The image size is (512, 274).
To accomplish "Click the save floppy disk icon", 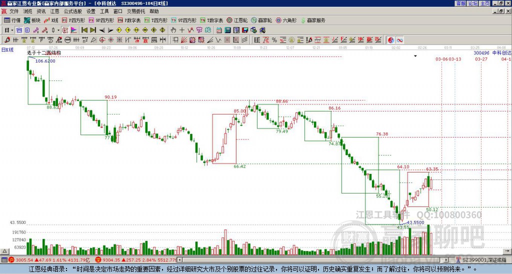I will pyautogui.click(x=245, y=30).
